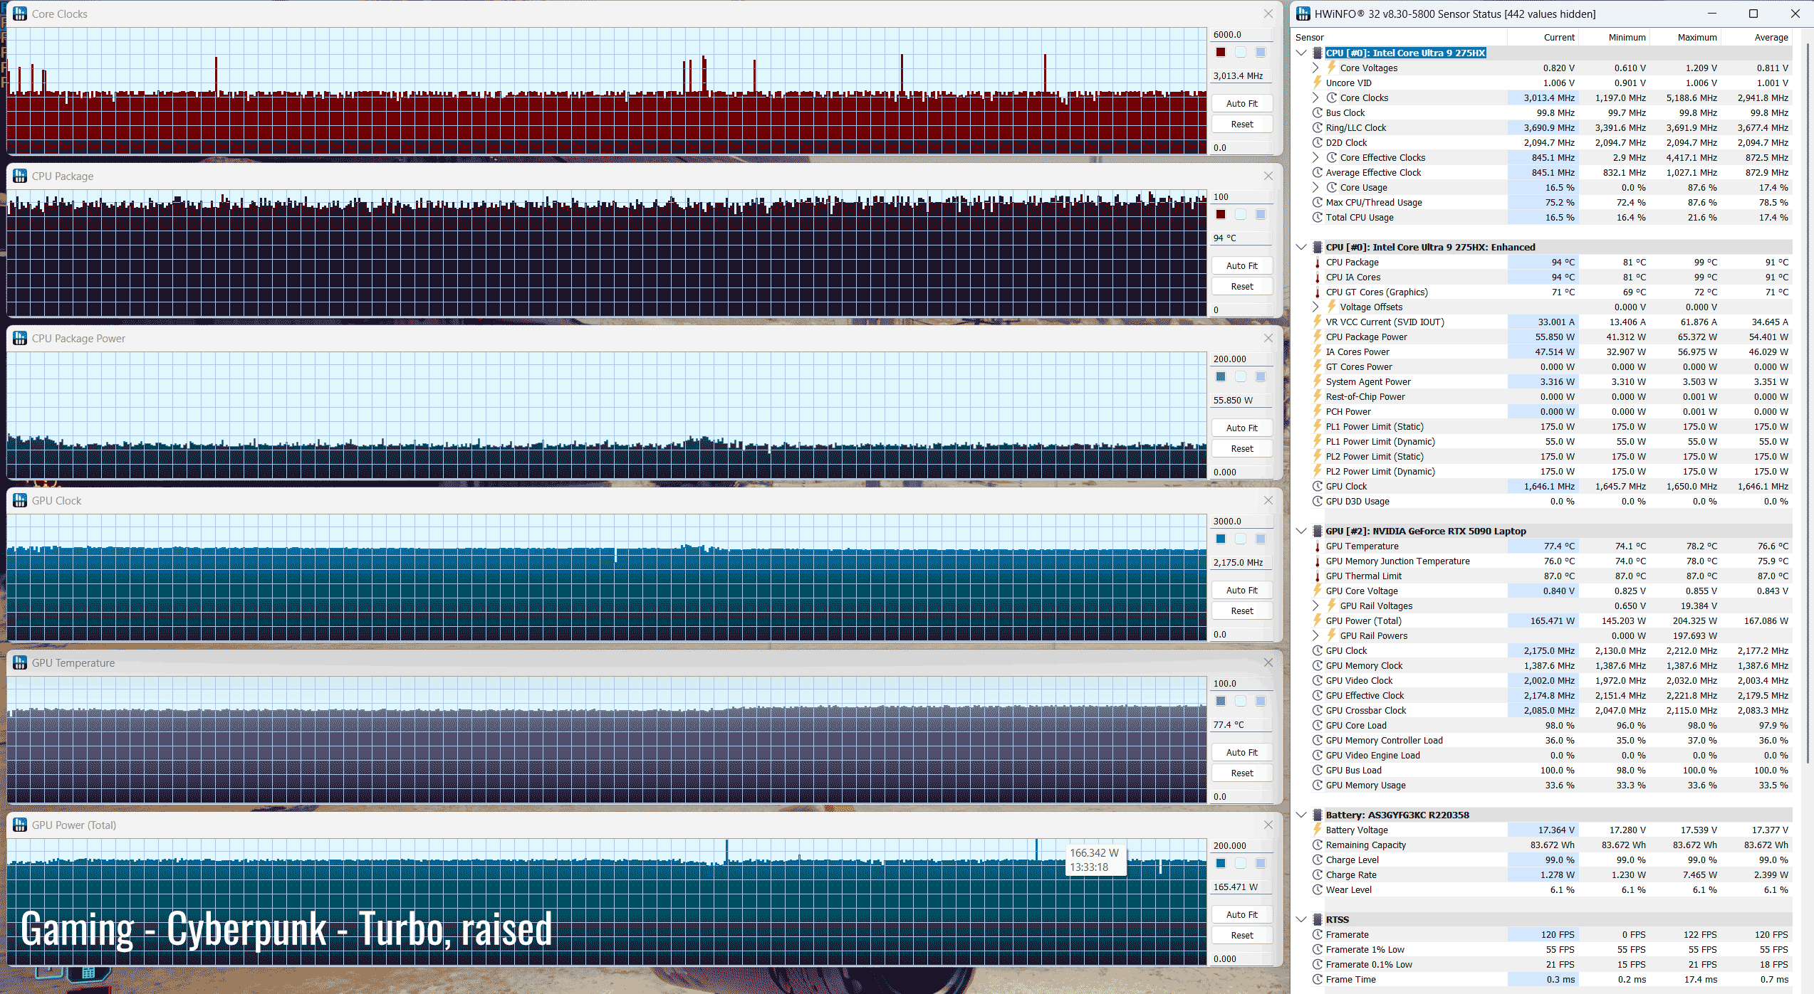Screen dimensions: 1814x994
Task: Click chip icon beside Battery AS3GYFG3KC sensor group
Action: coord(1318,815)
